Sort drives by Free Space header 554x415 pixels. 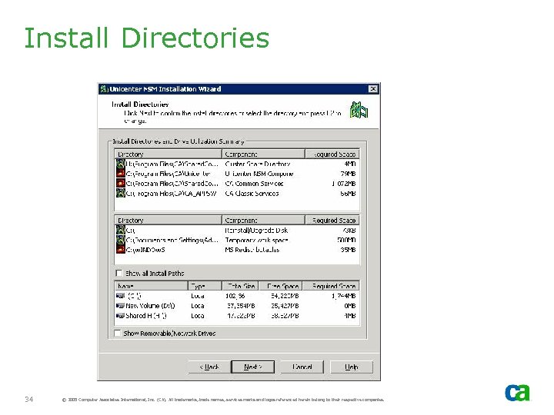click(281, 286)
